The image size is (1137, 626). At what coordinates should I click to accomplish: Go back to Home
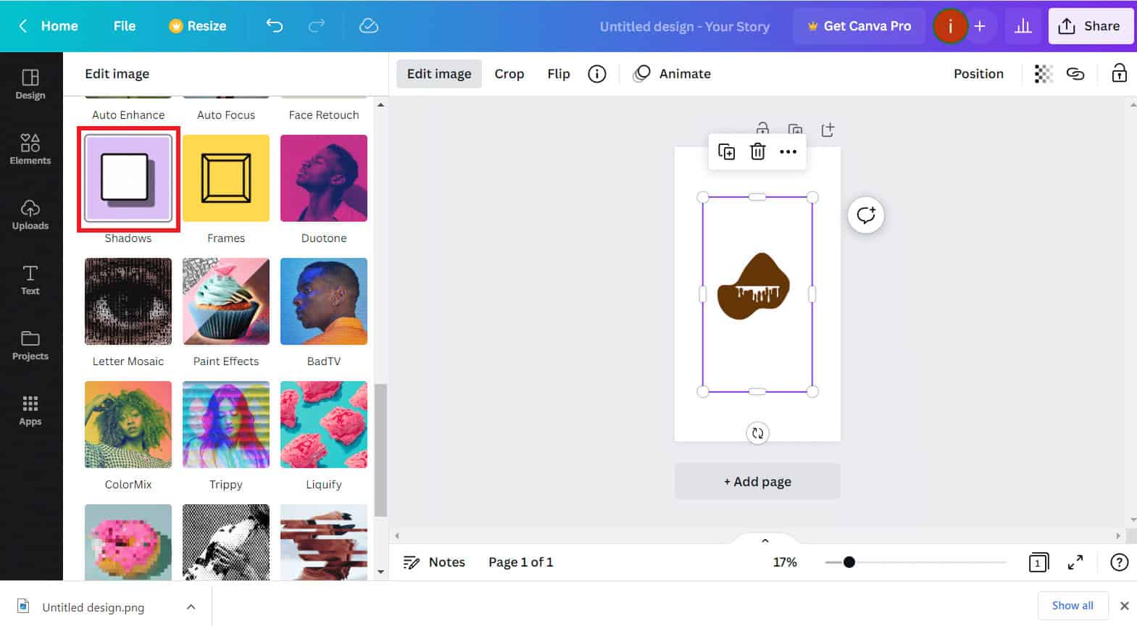49,26
